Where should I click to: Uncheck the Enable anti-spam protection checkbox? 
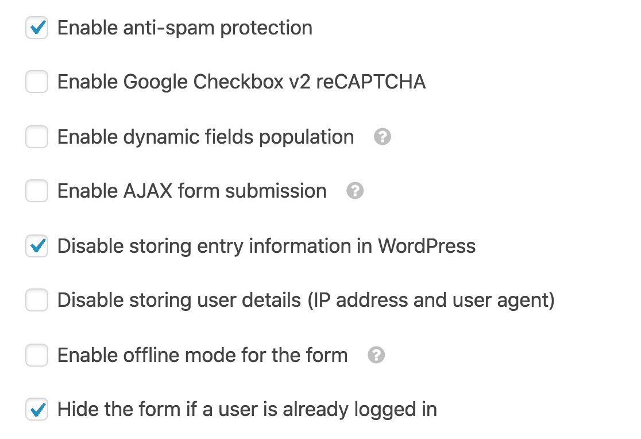(x=37, y=28)
